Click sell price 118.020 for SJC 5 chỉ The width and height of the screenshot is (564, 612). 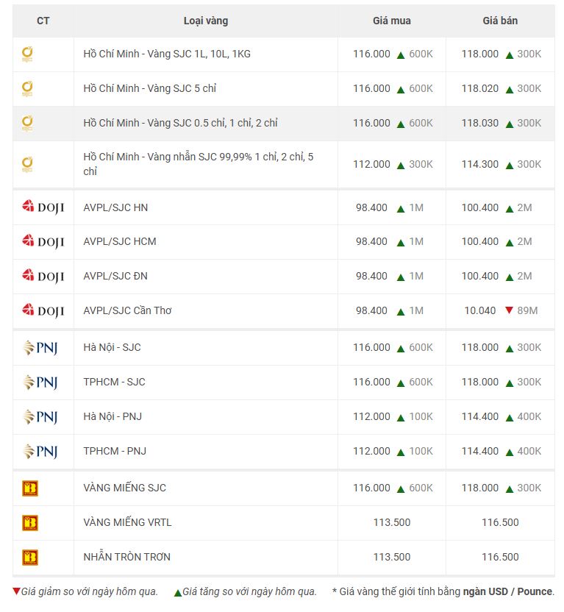click(480, 88)
